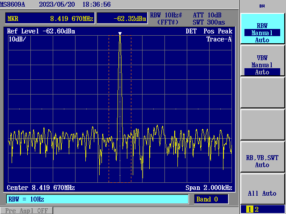The width and height of the screenshot is (286, 214).
Task: Click the Ref Level -62.60dBm label
Action: 41,31
